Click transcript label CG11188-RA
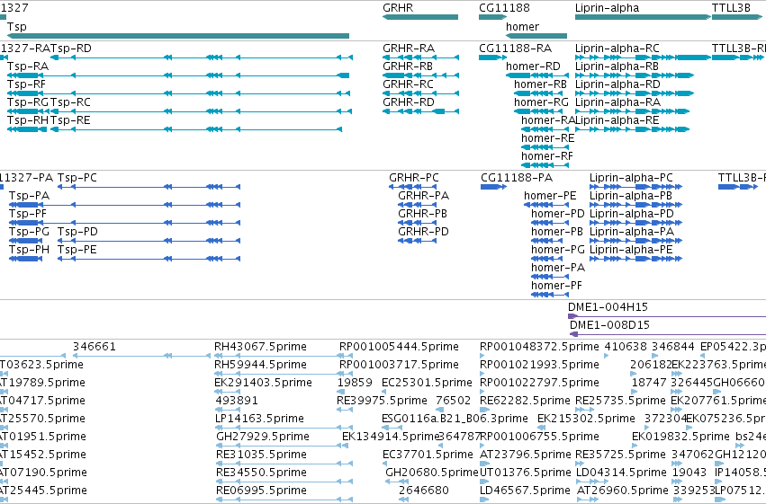 [x=516, y=49]
